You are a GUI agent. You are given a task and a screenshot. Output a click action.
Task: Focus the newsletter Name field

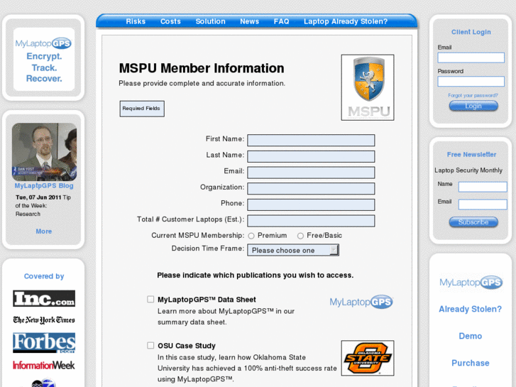click(483, 187)
